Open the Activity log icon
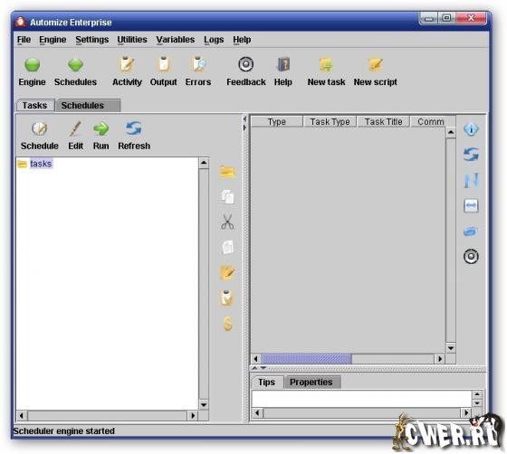Image resolution: width=507 pixels, height=454 pixels. (x=127, y=64)
